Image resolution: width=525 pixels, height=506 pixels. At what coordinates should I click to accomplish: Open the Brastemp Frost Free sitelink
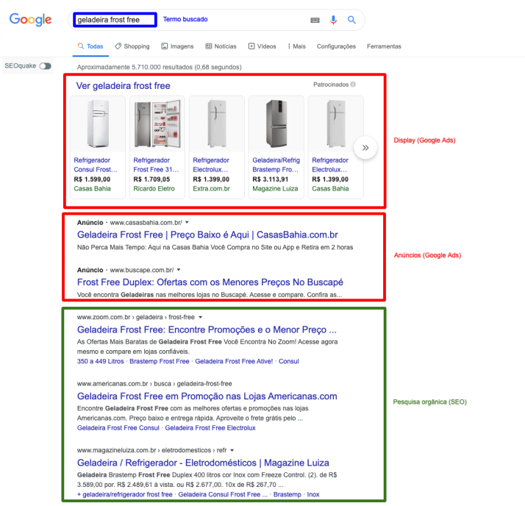(x=160, y=361)
